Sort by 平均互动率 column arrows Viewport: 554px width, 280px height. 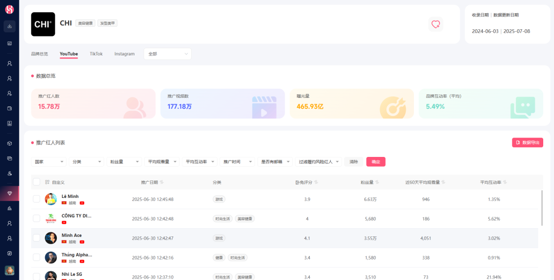[x=505, y=182]
